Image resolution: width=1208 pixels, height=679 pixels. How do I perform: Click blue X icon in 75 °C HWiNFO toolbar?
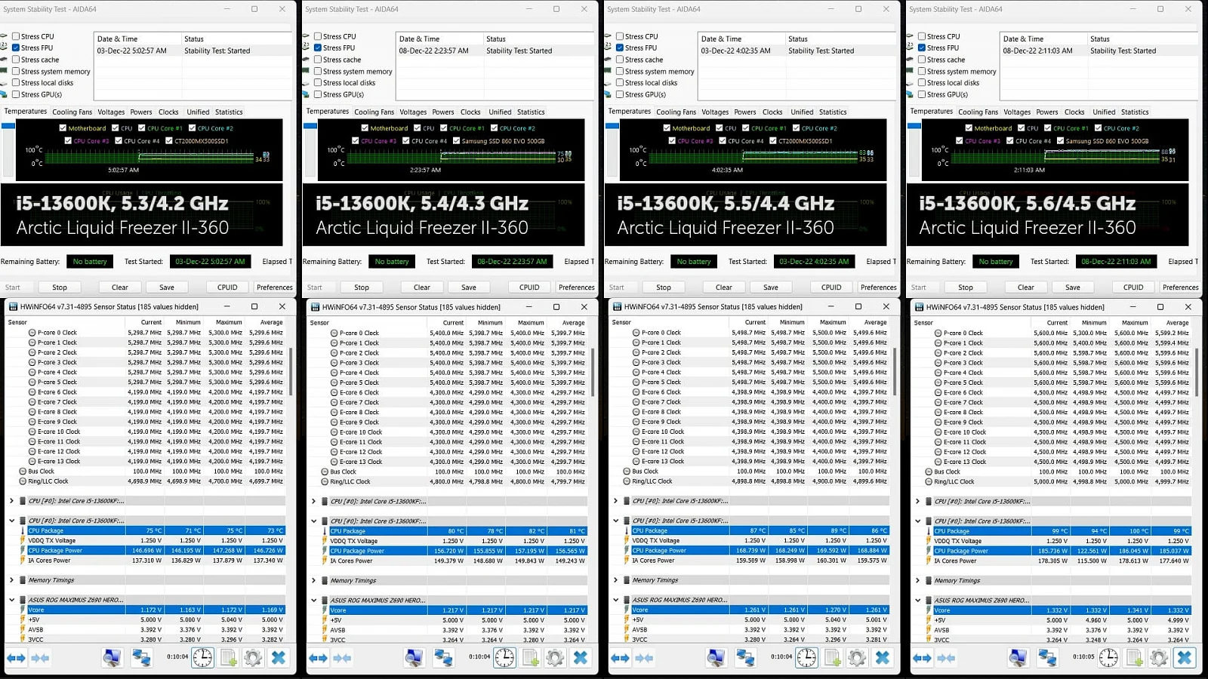tap(279, 658)
